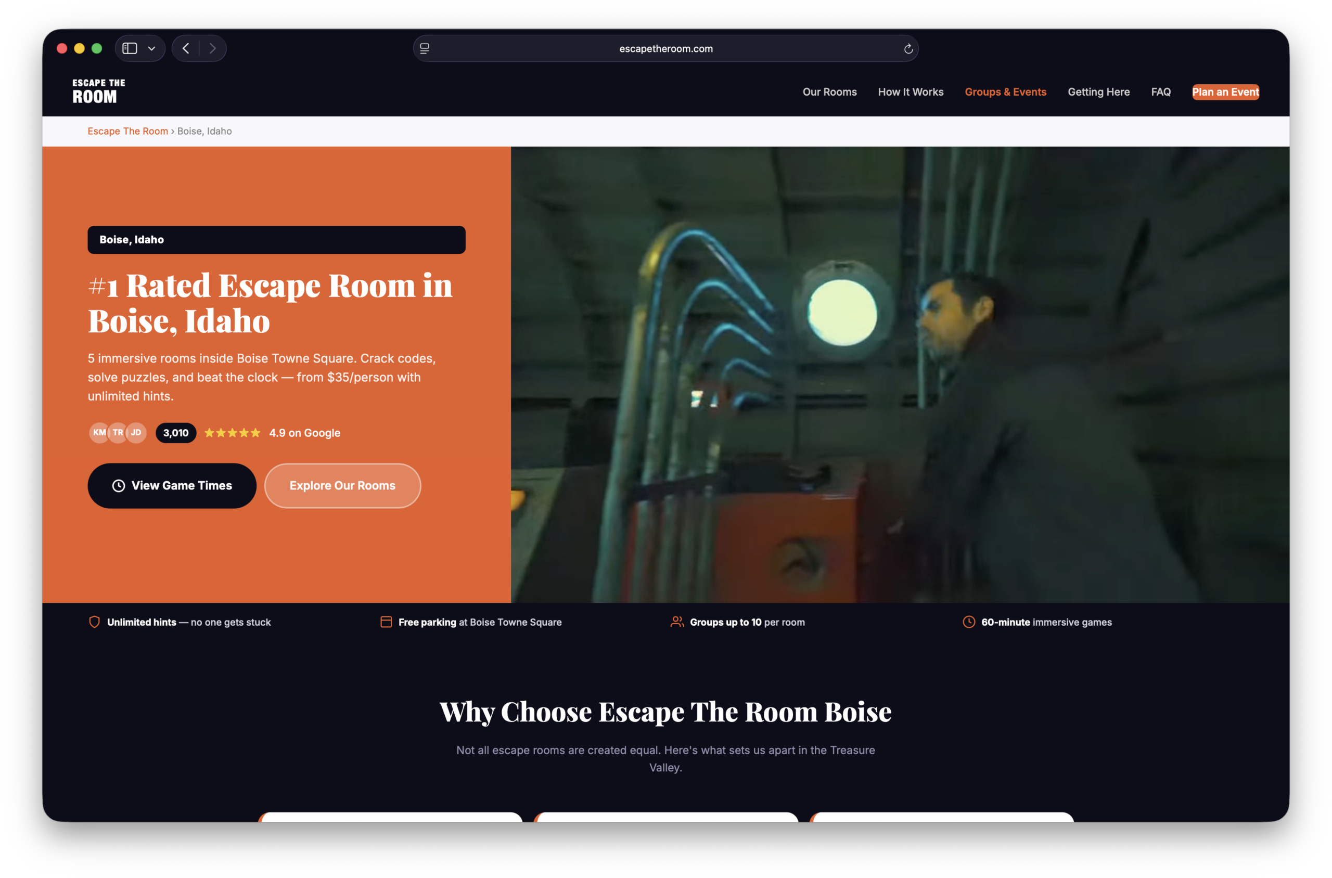Minimize the window with the yellow button
1332x878 pixels.
coord(80,49)
